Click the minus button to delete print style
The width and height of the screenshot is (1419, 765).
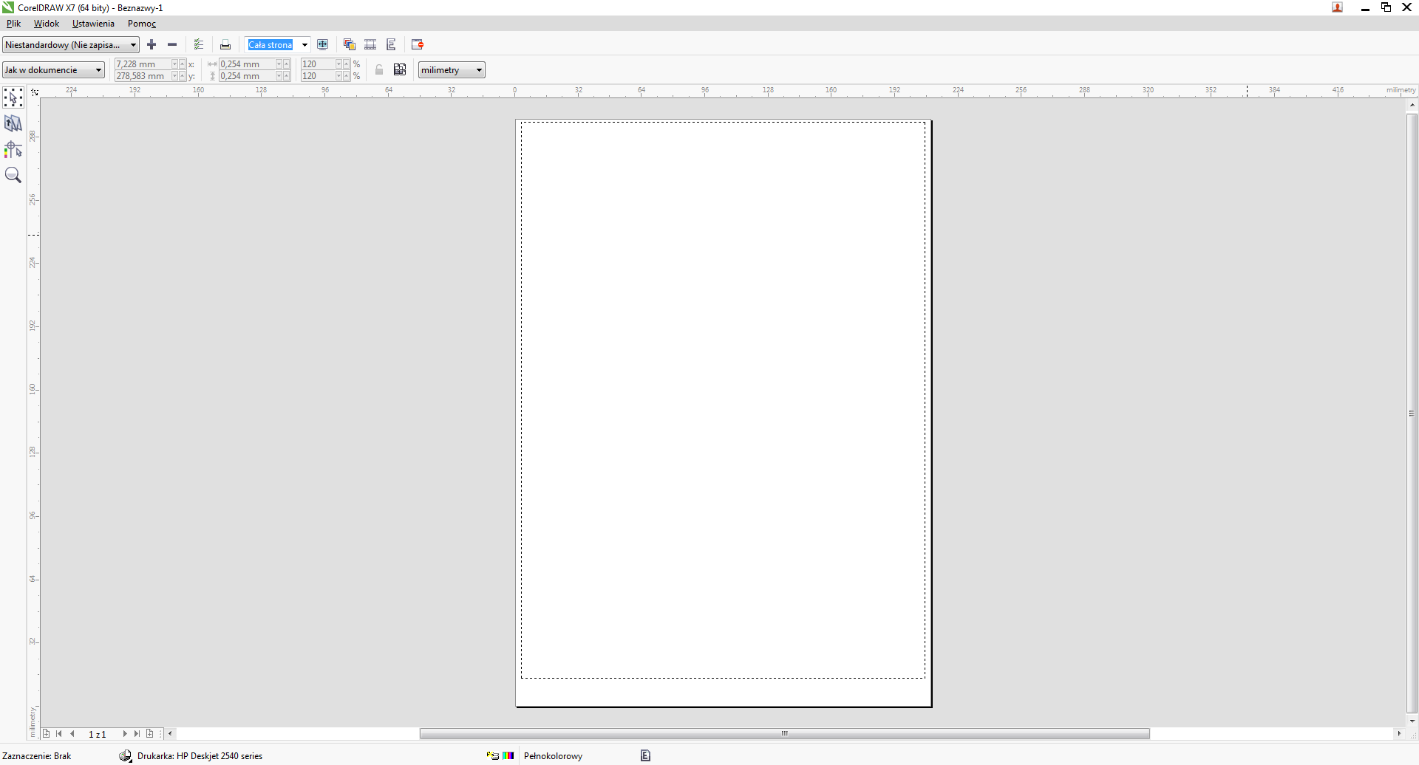172,45
